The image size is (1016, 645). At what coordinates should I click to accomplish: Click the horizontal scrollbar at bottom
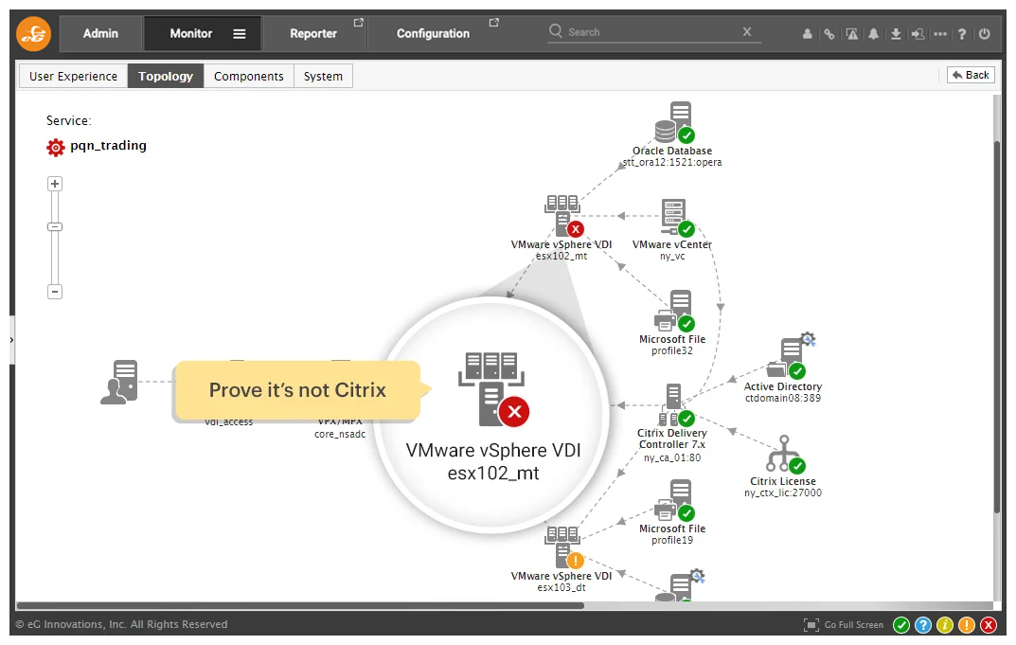pyautogui.click(x=300, y=605)
